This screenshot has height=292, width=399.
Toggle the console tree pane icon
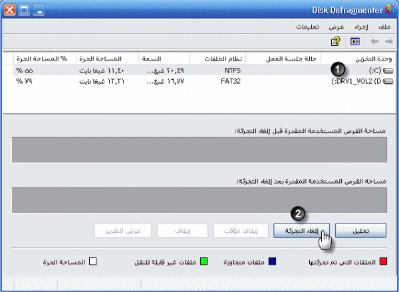pyautogui.click(x=355, y=41)
